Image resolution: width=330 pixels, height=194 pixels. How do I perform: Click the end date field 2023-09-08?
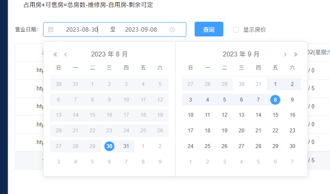coord(141,30)
